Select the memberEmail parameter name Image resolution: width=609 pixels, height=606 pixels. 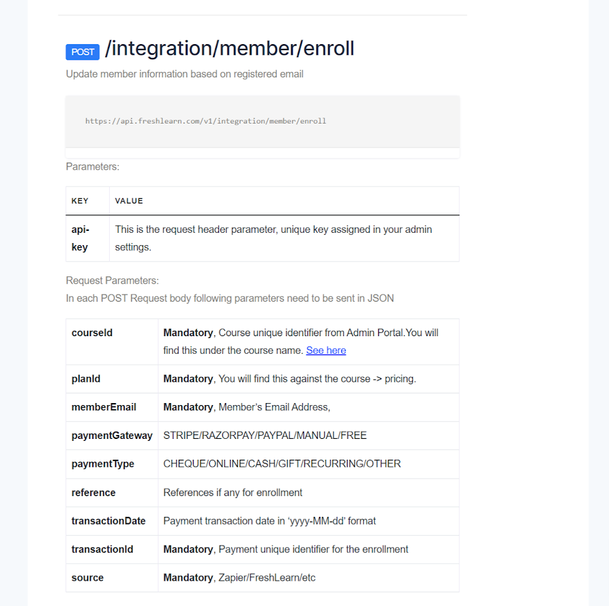point(104,407)
